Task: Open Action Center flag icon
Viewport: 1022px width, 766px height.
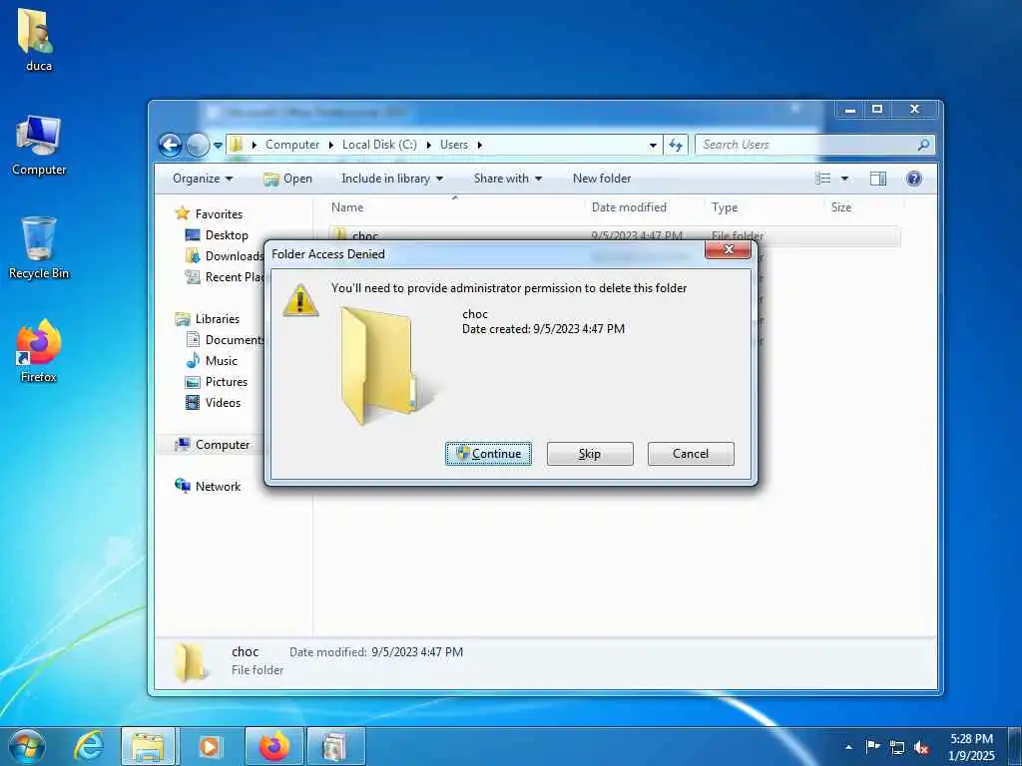Action: pyautogui.click(x=872, y=746)
